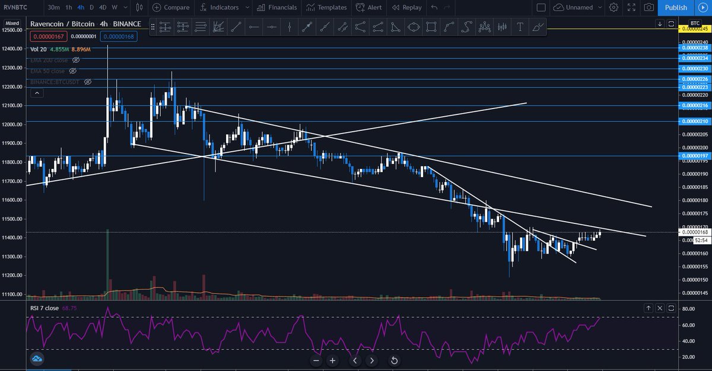Select the Gann fan drawing tool
This screenshot has width=712, height=371.
click(218, 27)
